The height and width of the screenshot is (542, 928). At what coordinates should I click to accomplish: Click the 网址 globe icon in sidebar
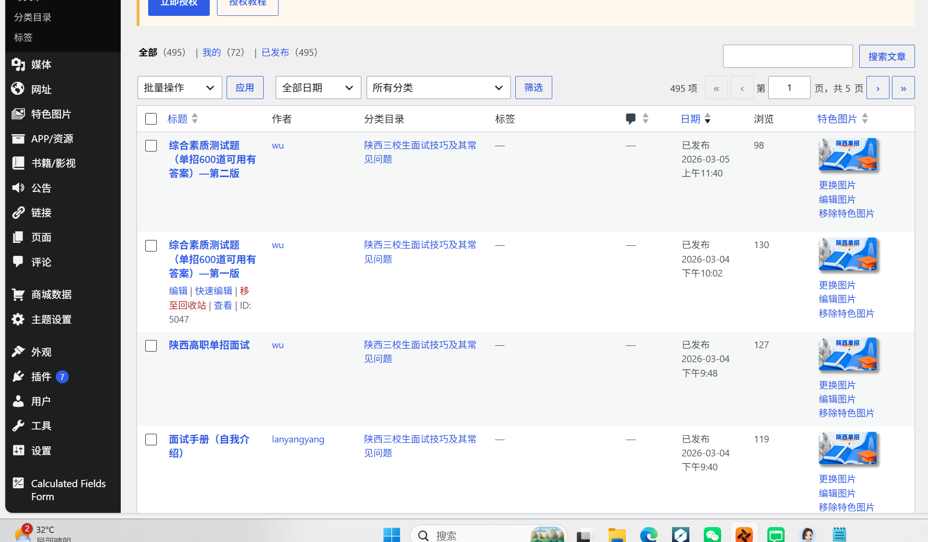[18, 89]
